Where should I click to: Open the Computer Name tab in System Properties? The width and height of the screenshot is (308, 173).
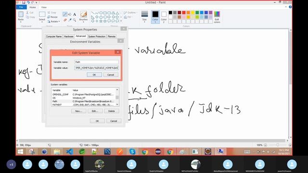pyautogui.click(x=54, y=37)
